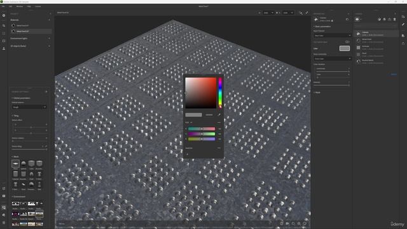Pick a color with the eyedropper tool

[219, 114]
